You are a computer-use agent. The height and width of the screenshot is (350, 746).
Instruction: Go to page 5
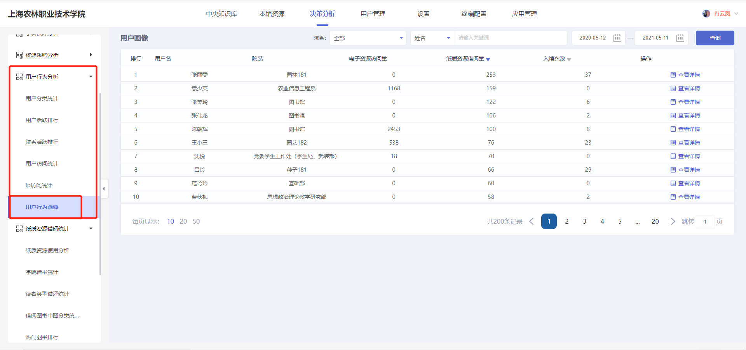[x=620, y=221]
